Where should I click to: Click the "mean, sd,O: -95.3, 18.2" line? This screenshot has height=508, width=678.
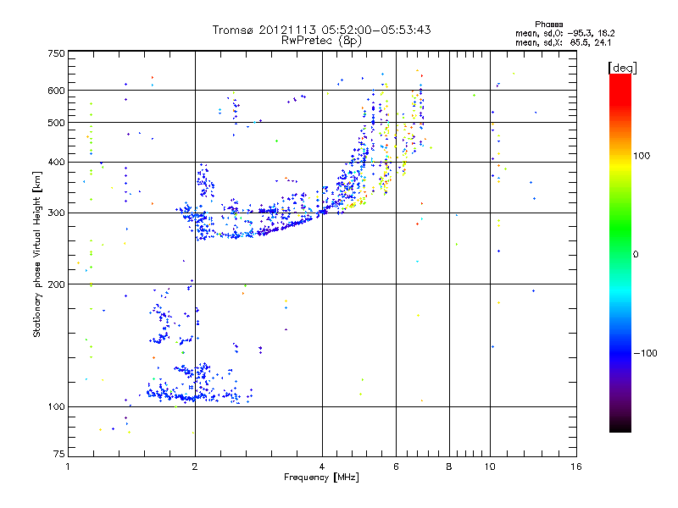[x=564, y=33]
